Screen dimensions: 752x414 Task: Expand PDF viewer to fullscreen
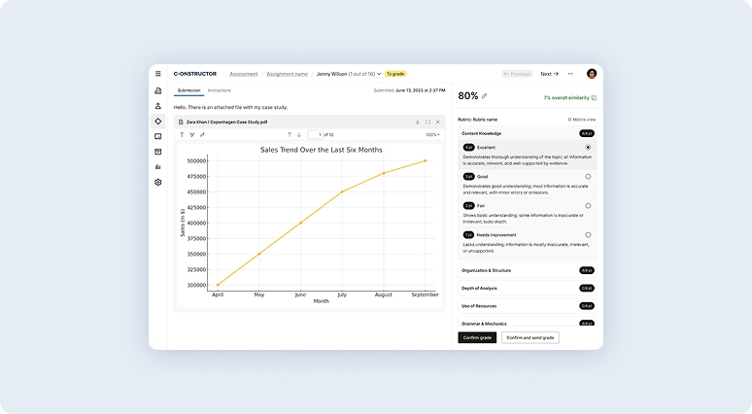[x=427, y=122]
